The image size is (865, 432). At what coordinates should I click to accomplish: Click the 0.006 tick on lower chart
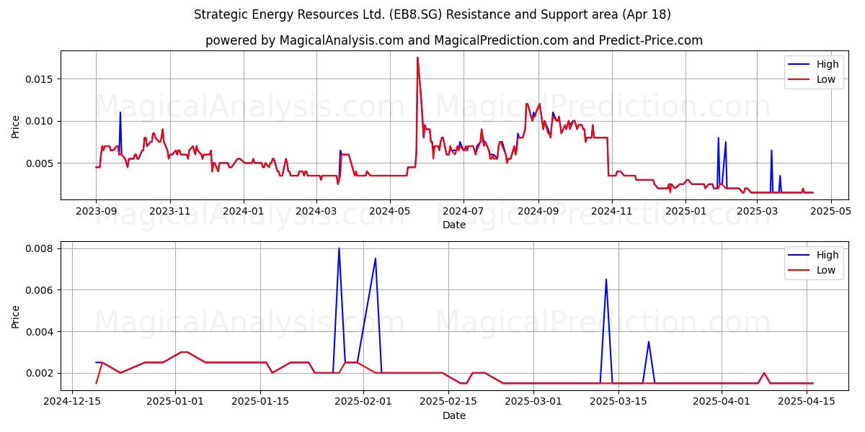pyautogui.click(x=41, y=290)
